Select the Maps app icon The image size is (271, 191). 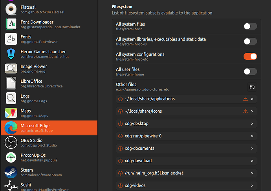(x=11, y=113)
